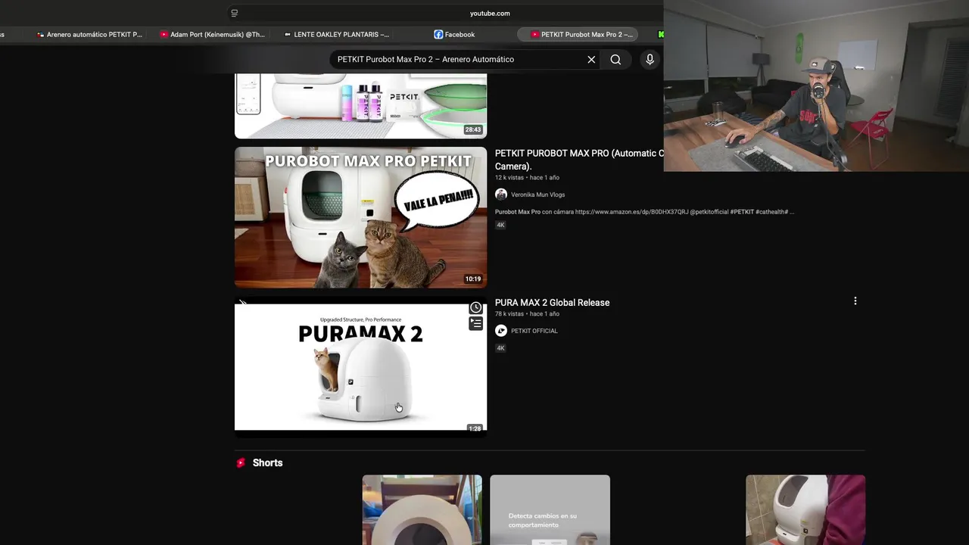Screen dimensions: 969x545
Task: Click the 10:19 duration badge
Action: [473, 279]
